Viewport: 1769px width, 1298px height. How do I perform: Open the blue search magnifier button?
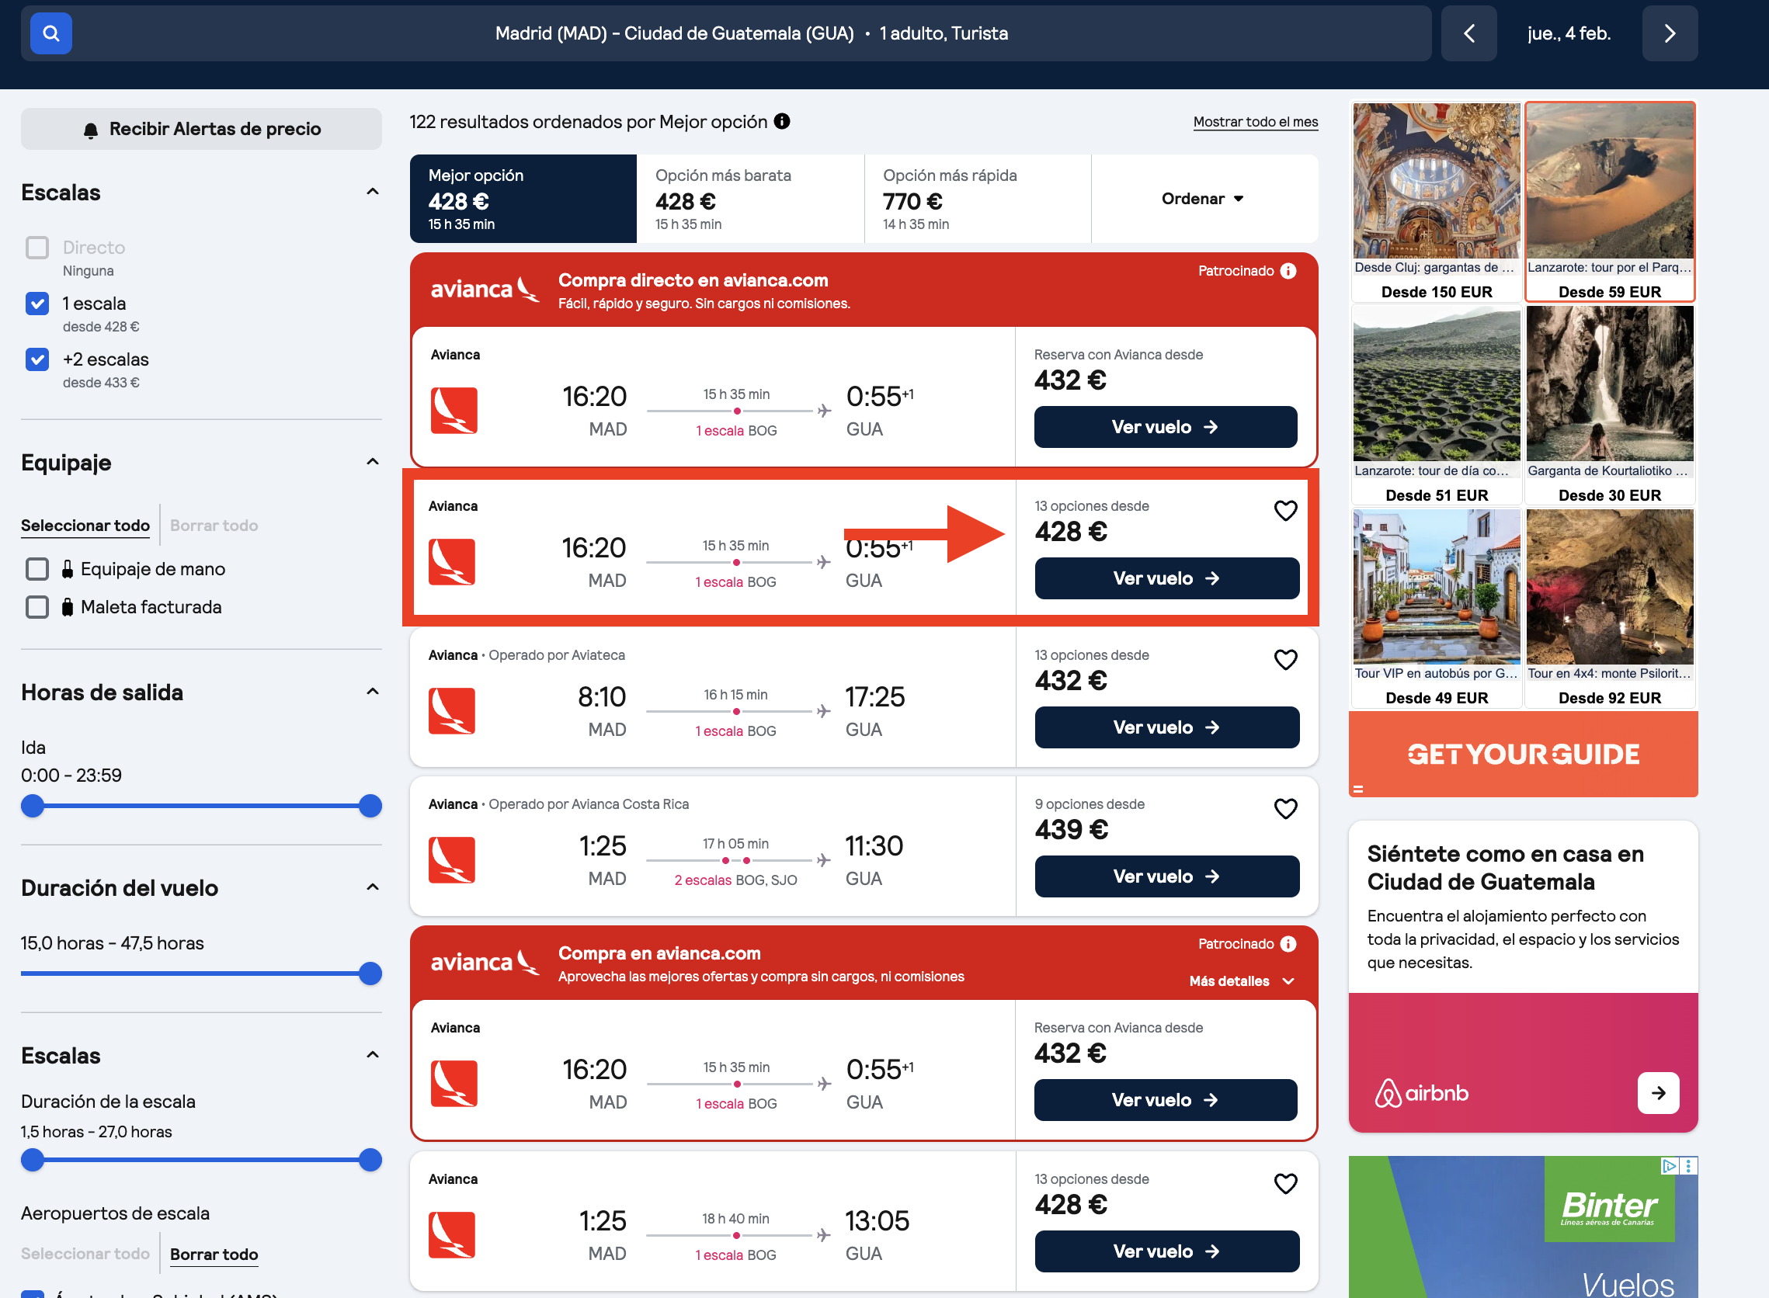(x=51, y=33)
